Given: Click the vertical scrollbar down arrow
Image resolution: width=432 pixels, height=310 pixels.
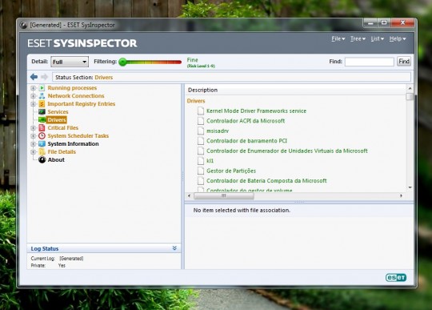Looking at the screenshot, I should click(410, 187).
